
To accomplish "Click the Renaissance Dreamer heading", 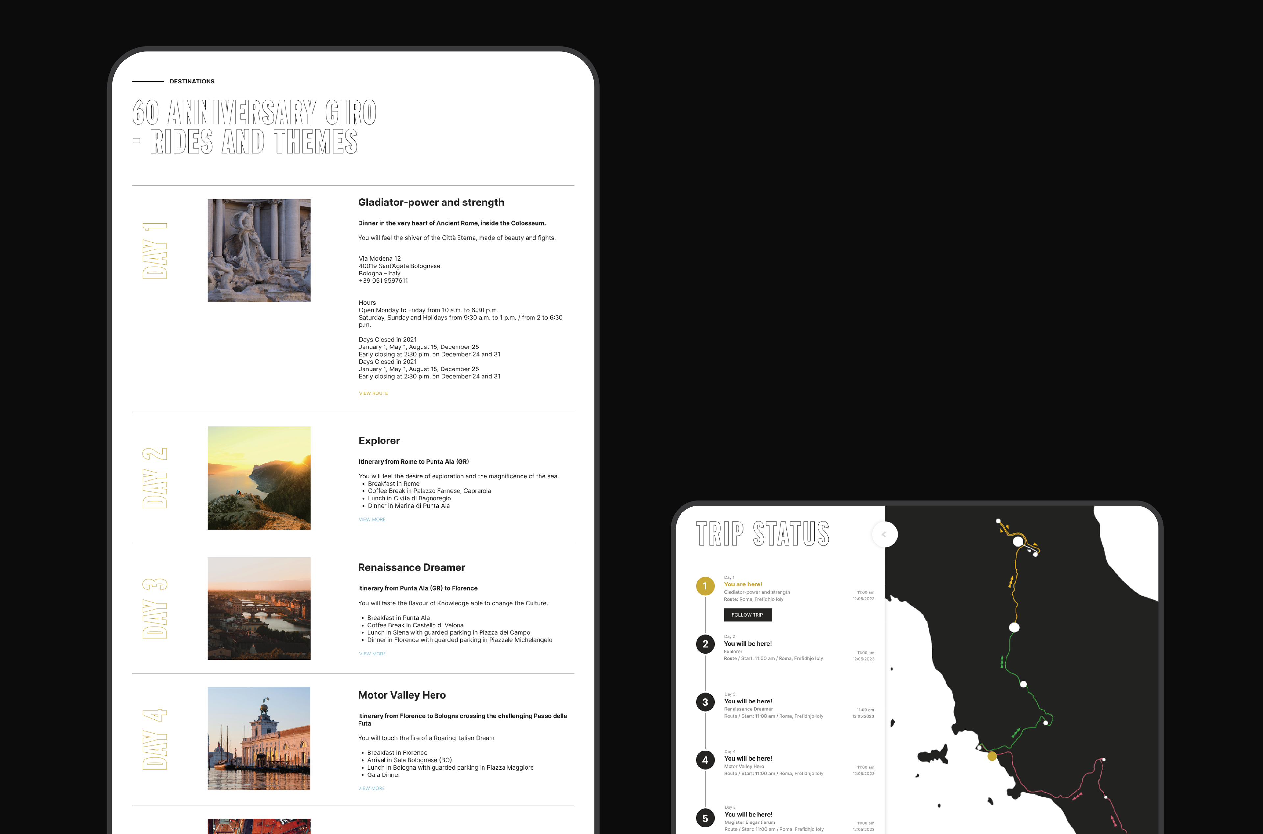I will 411,567.
